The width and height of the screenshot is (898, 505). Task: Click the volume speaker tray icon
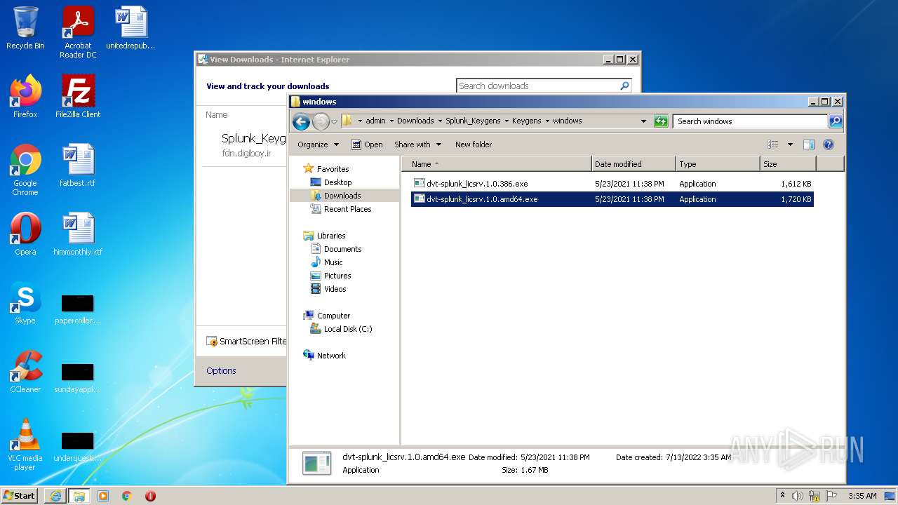click(798, 496)
